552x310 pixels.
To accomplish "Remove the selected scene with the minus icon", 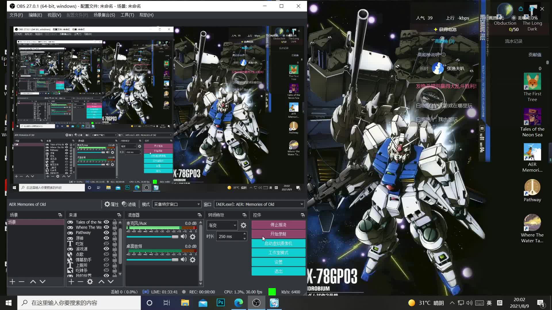I will pyautogui.click(x=22, y=282).
